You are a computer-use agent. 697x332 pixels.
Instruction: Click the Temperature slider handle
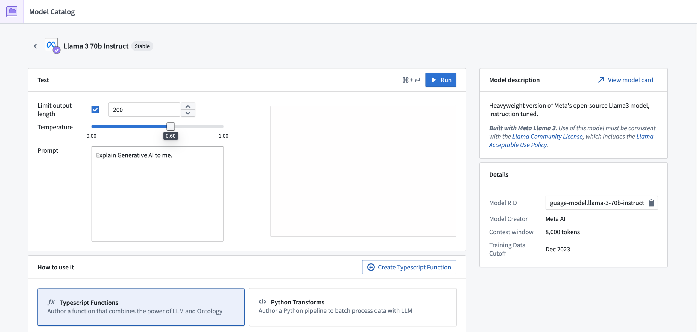[x=171, y=126]
